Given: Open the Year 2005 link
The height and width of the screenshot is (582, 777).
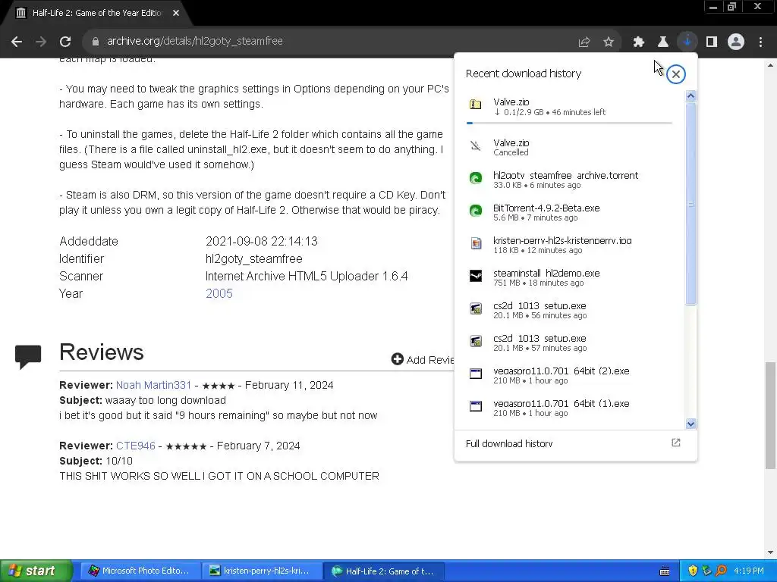Looking at the screenshot, I should tap(219, 293).
